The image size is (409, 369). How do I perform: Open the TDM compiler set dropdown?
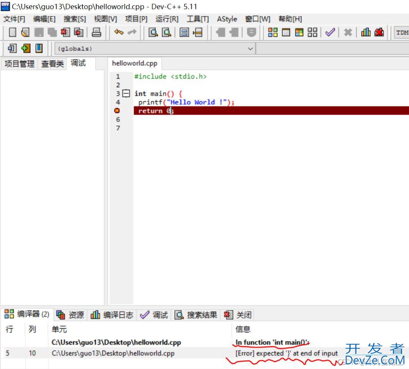[x=402, y=33]
